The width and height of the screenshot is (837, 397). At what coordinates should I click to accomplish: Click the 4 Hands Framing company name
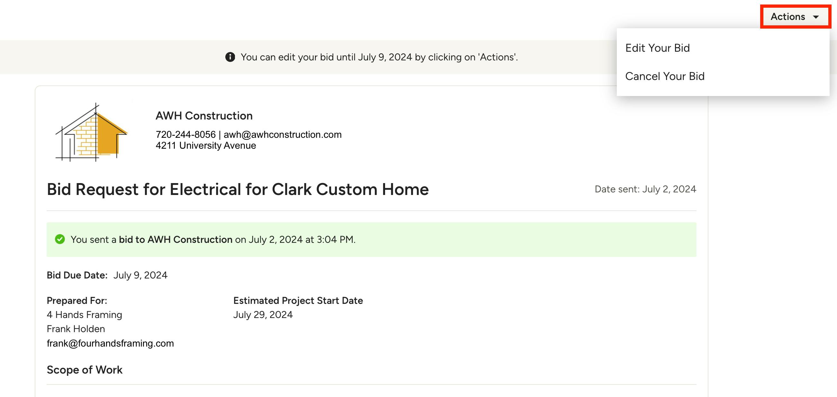point(85,314)
